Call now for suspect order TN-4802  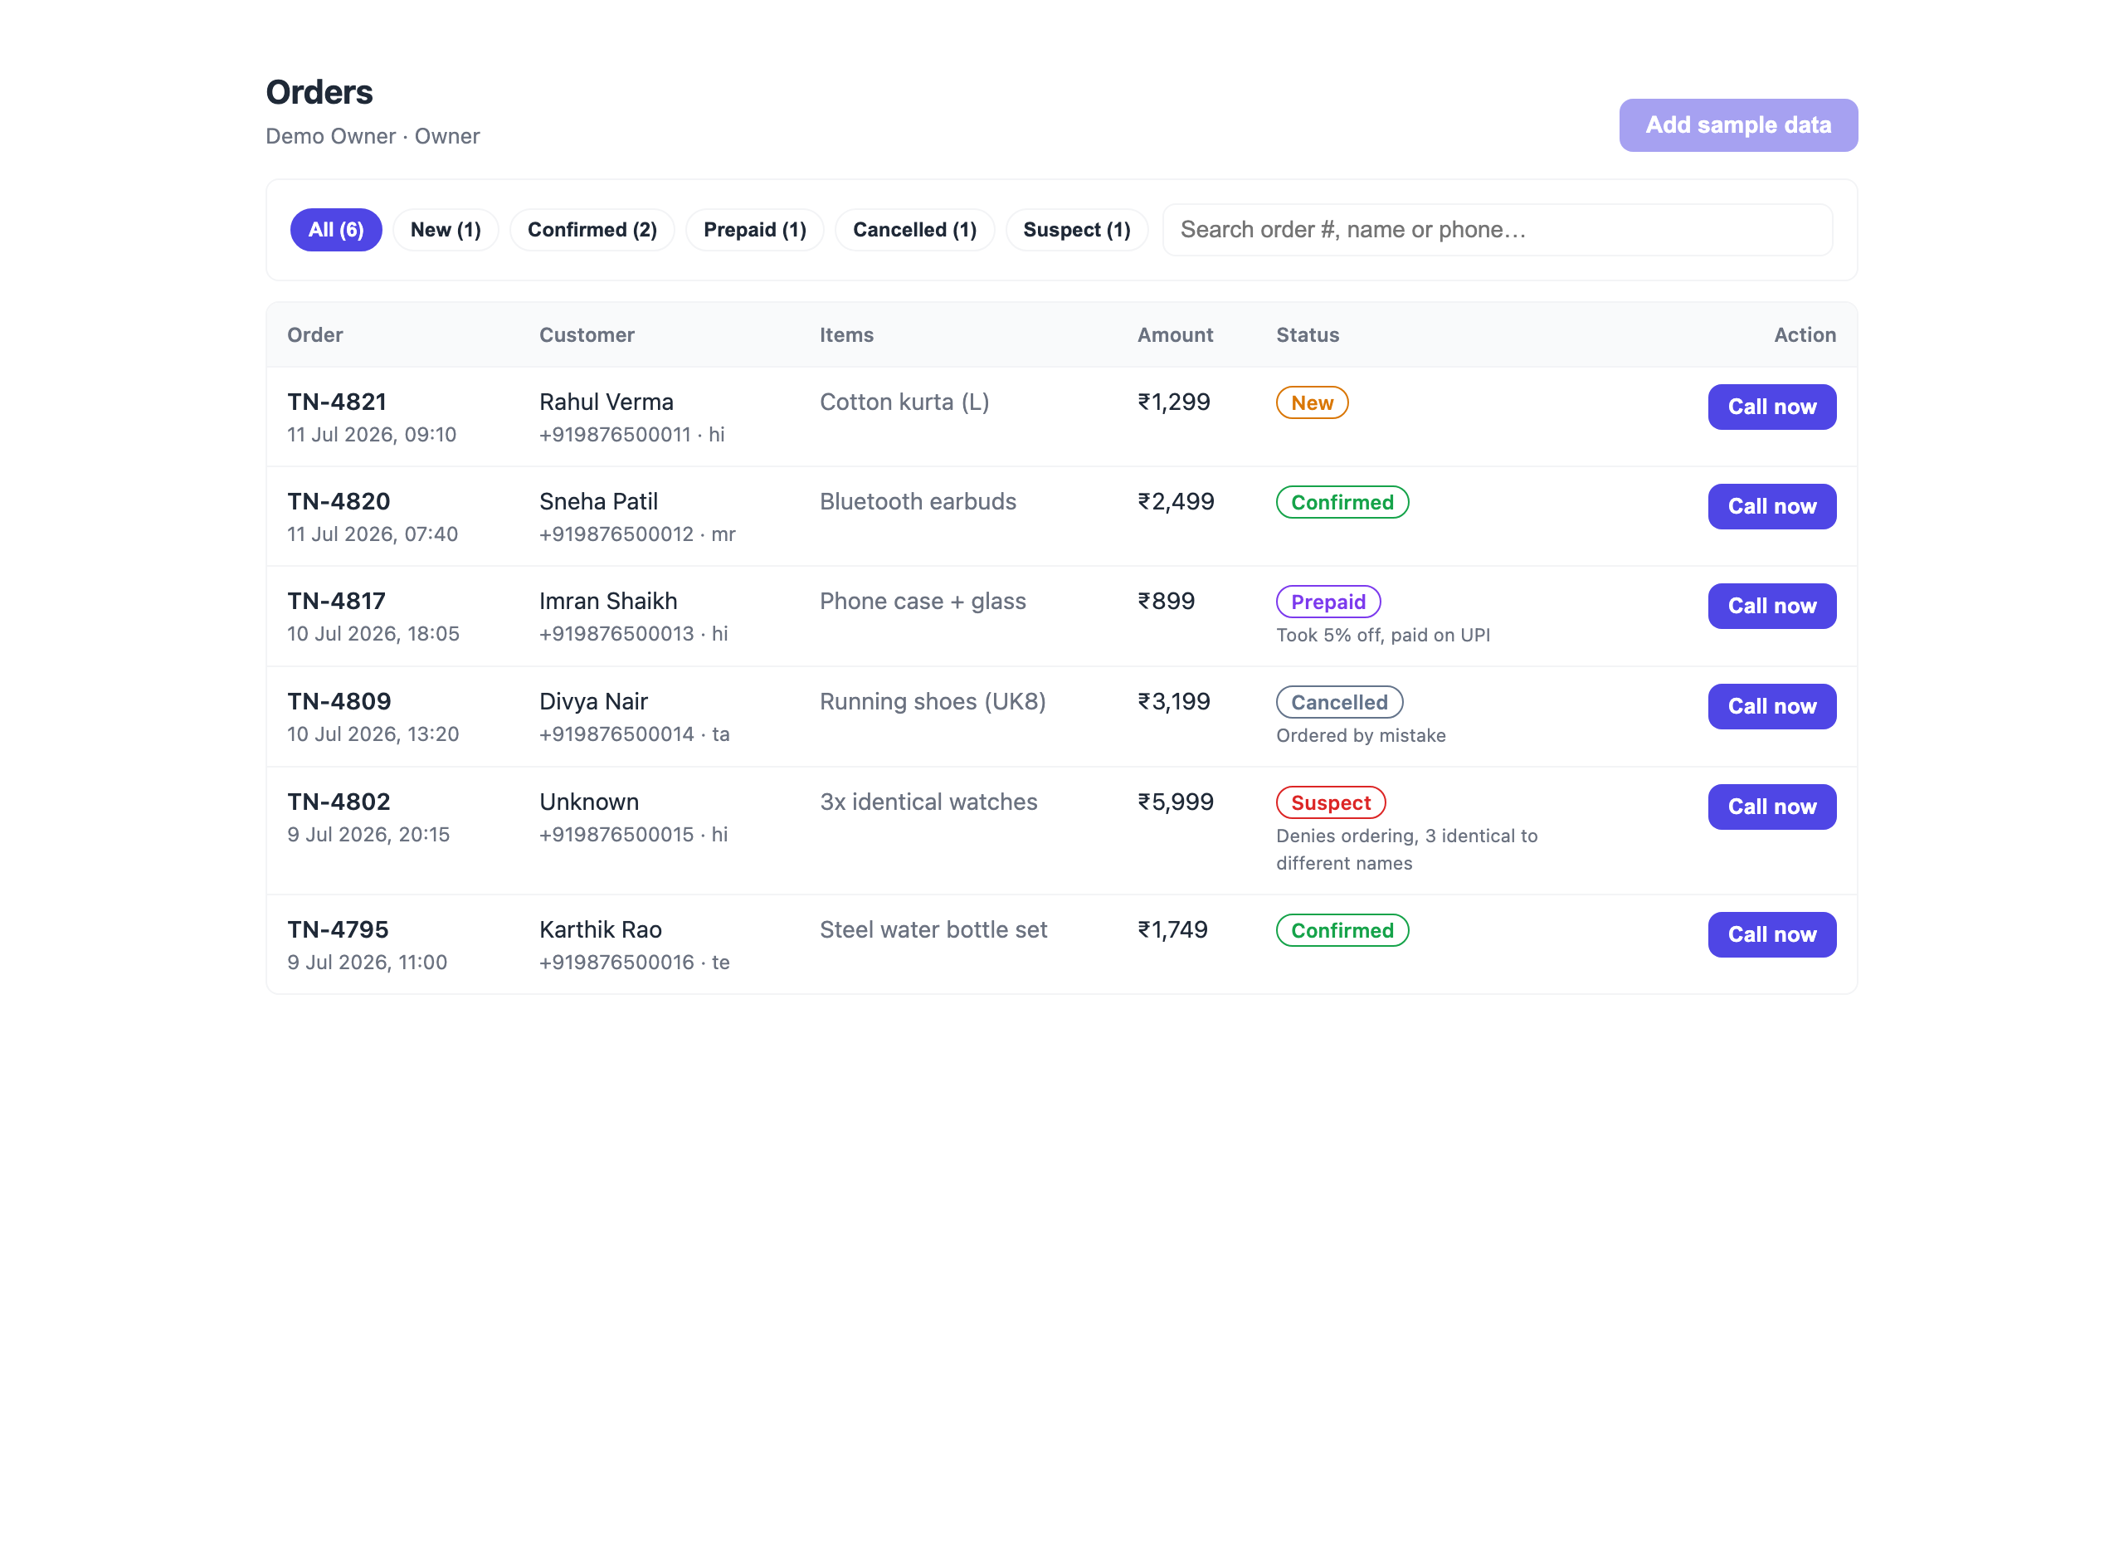coord(1772,807)
